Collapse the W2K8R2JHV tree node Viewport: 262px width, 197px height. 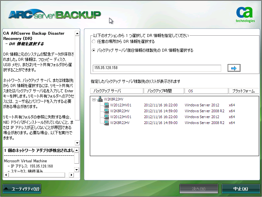click(94, 99)
